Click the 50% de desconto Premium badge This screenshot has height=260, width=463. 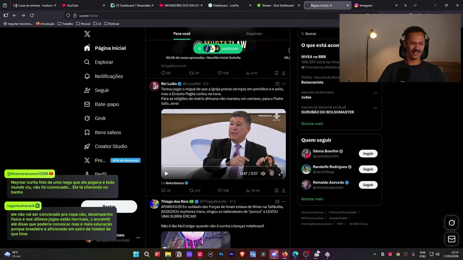[x=125, y=160]
